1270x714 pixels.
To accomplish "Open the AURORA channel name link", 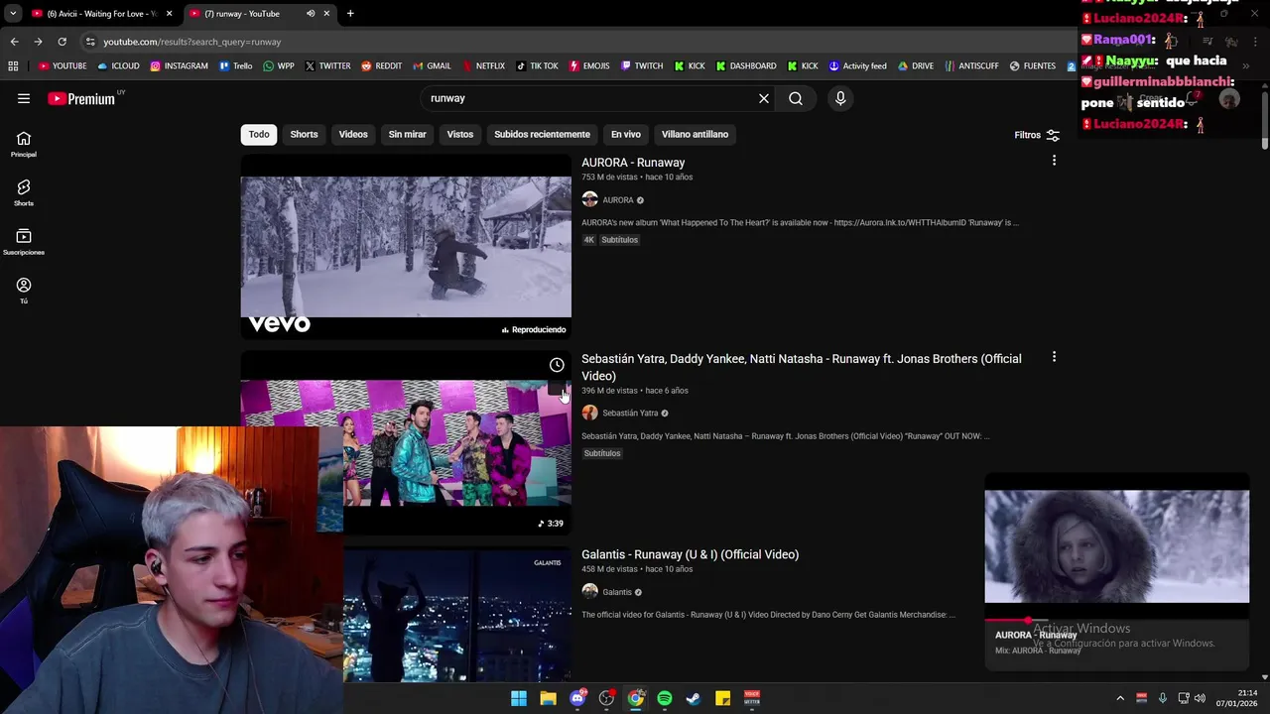I will [x=618, y=200].
